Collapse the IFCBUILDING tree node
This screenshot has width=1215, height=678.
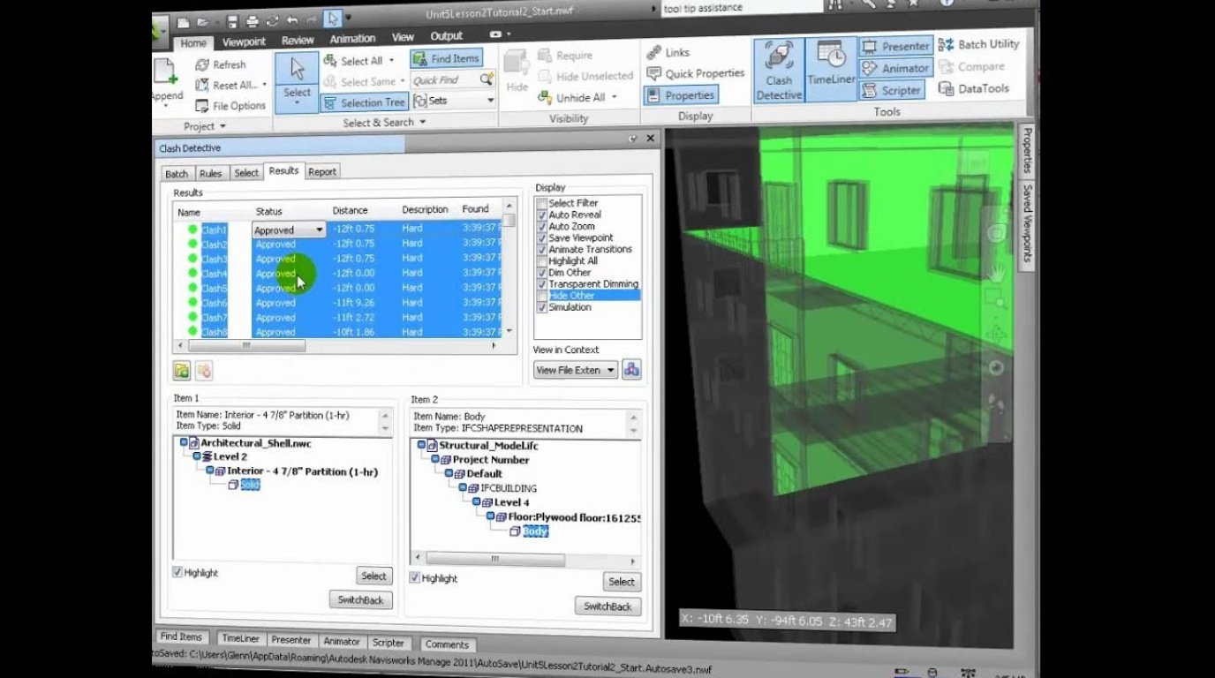click(x=463, y=488)
